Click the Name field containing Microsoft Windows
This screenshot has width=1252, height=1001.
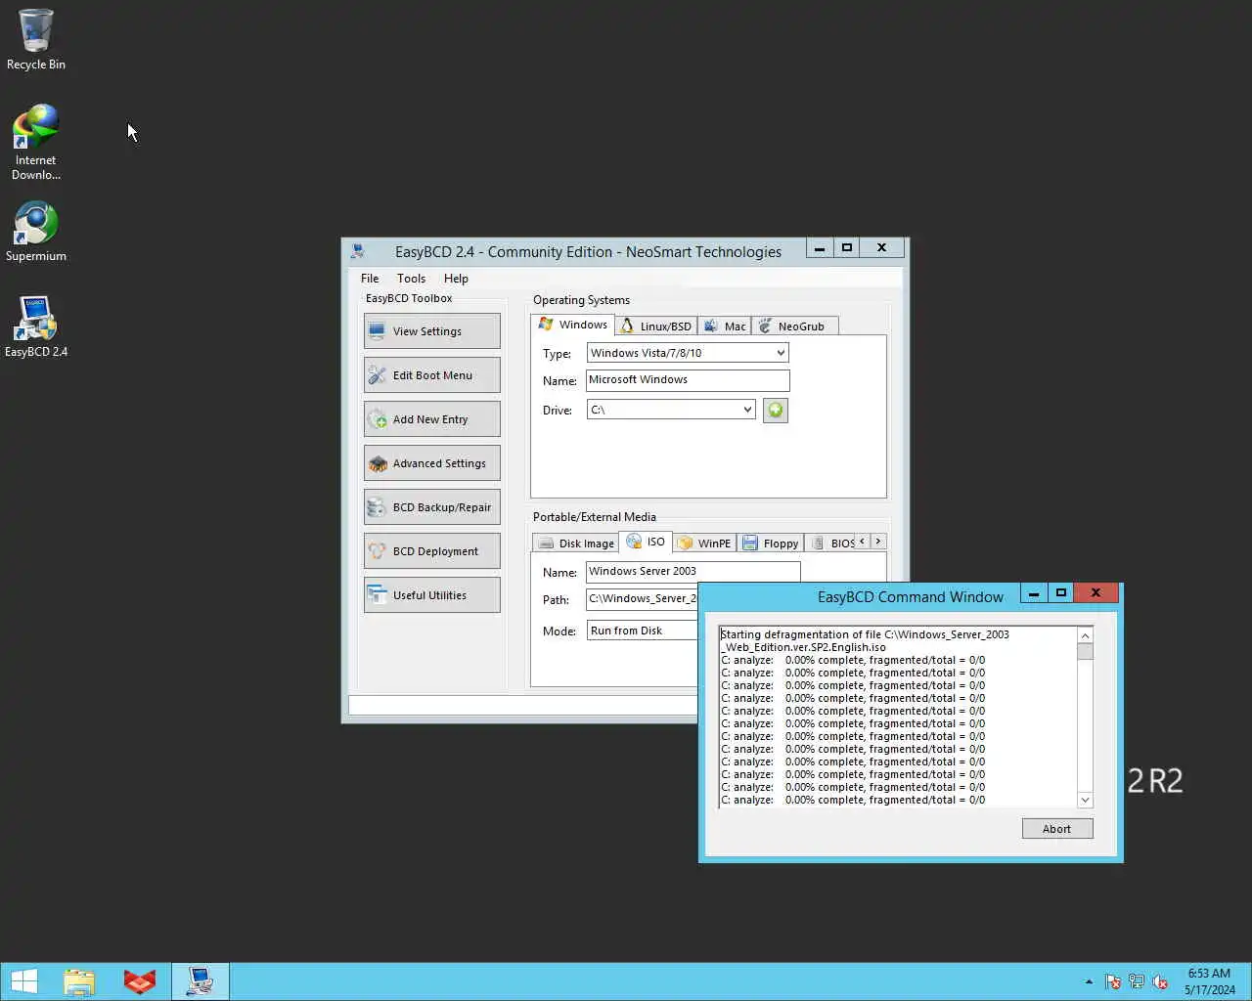pos(688,380)
